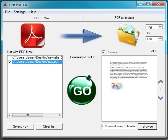The height and width of the screenshot is (140, 168).
Task: Click the blue conversion arrow graphic
Action: (81, 36)
